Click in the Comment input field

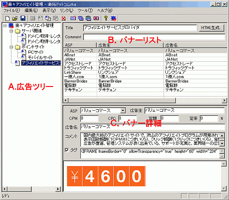click(x=154, y=37)
